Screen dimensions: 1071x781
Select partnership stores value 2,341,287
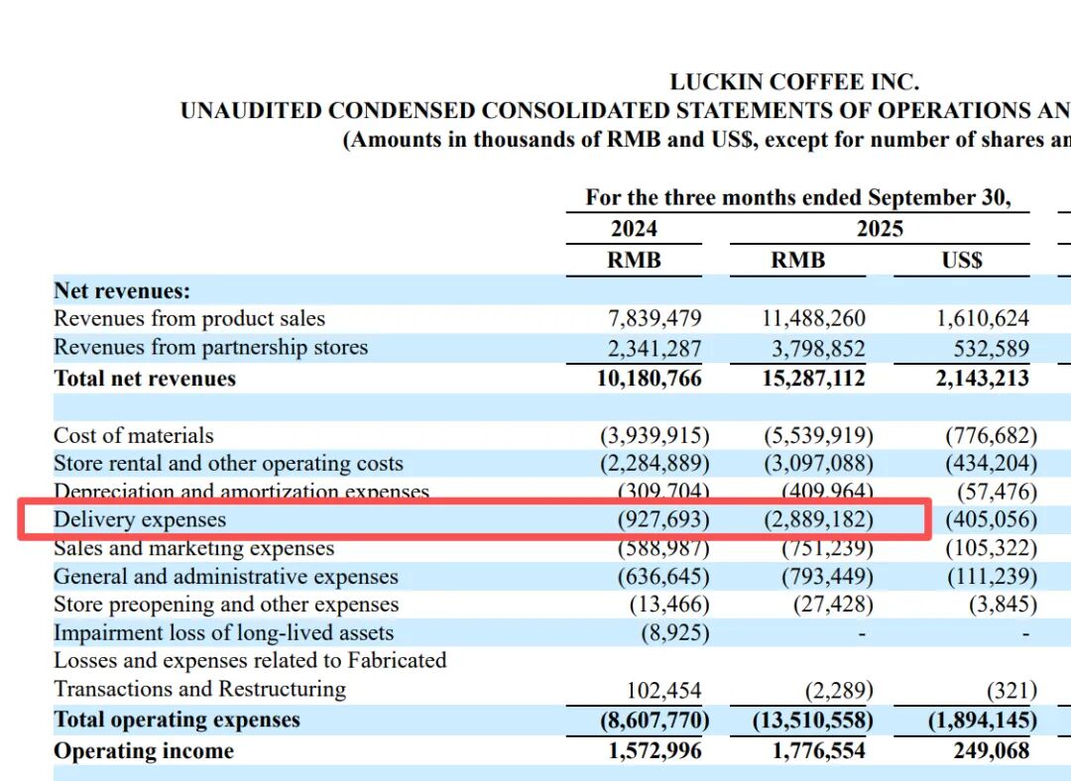(655, 349)
